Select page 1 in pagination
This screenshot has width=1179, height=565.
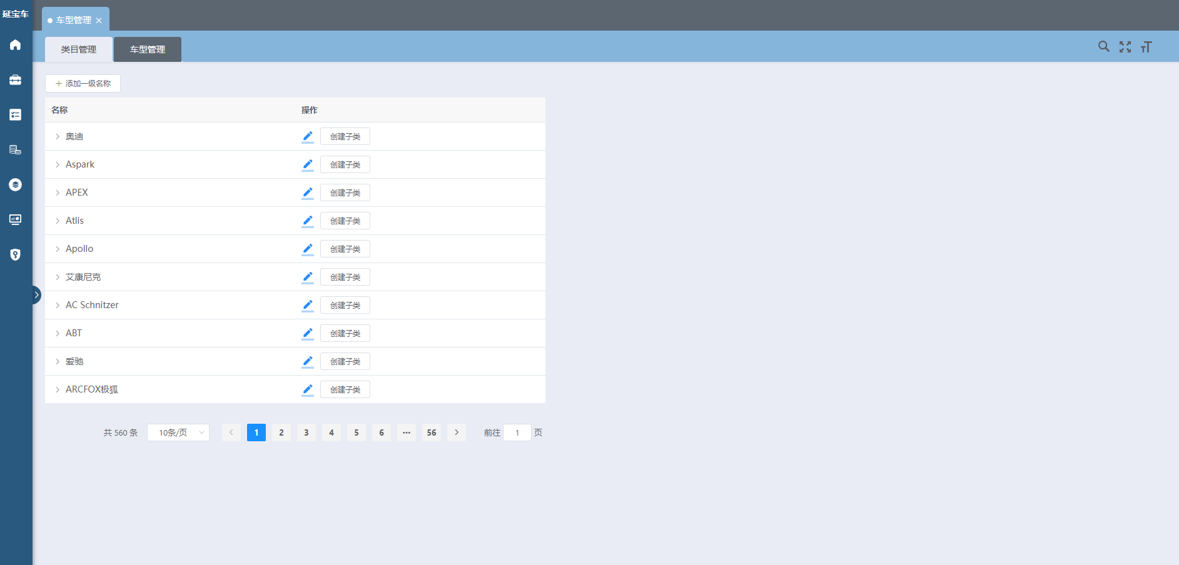coord(256,432)
